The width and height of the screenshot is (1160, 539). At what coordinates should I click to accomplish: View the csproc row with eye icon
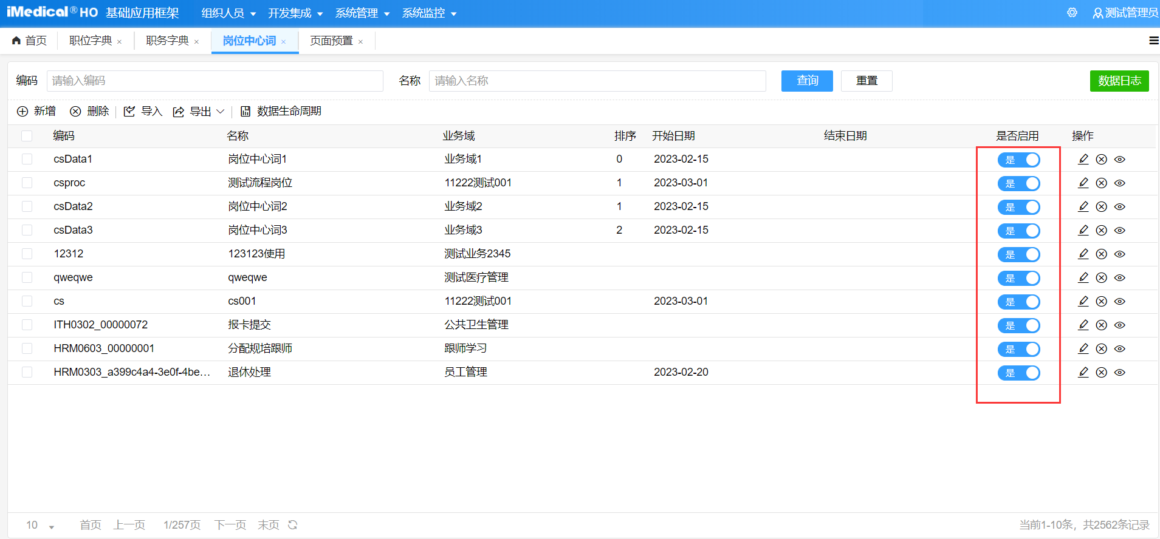1120,183
